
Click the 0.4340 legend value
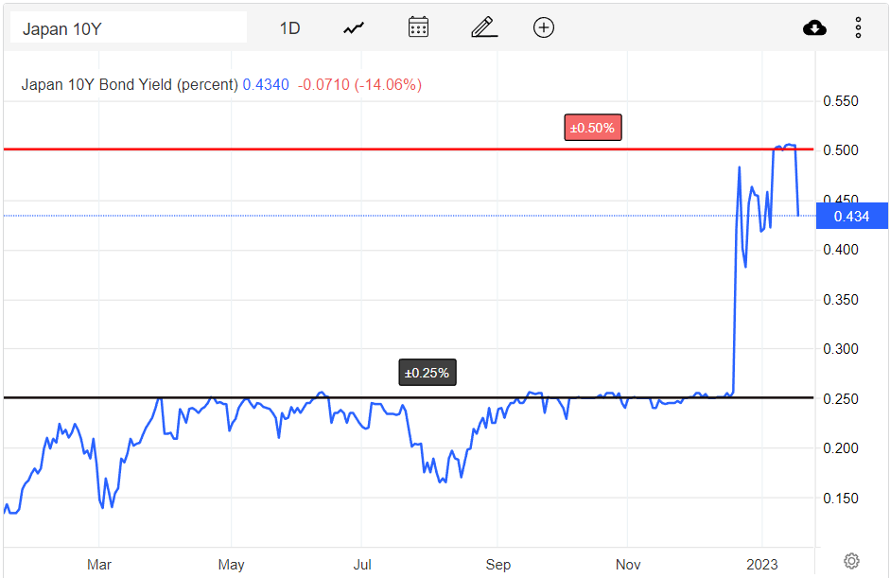click(266, 84)
